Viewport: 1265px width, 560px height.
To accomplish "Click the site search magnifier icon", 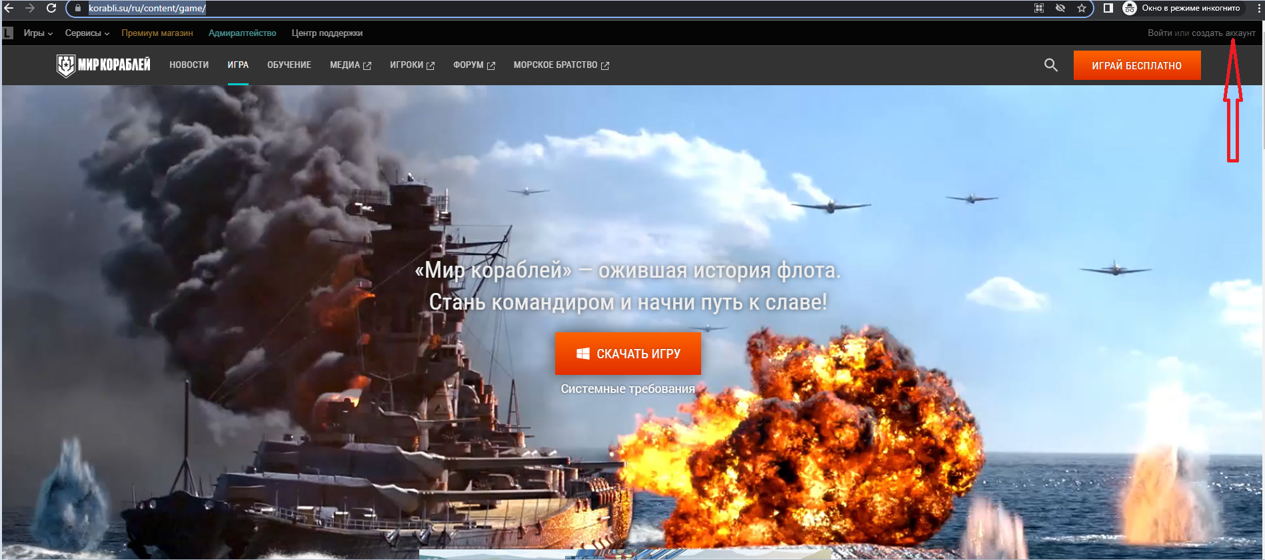I will (x=1051, y=65).
